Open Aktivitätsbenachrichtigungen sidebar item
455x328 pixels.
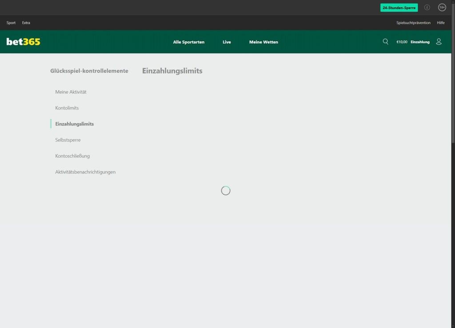point(85,172)
